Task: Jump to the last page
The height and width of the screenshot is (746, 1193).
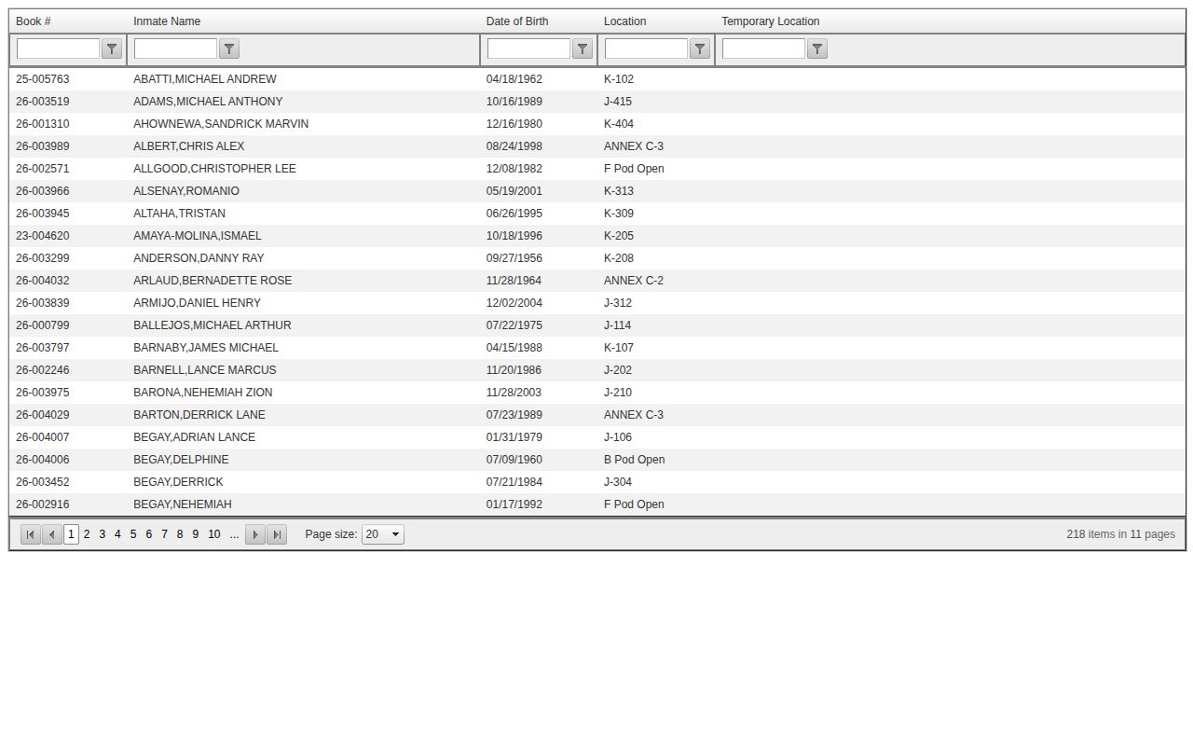Action: [277, 534]
